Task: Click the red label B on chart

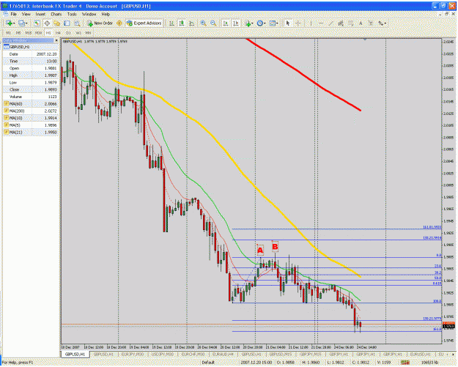Action: point(275,247)
